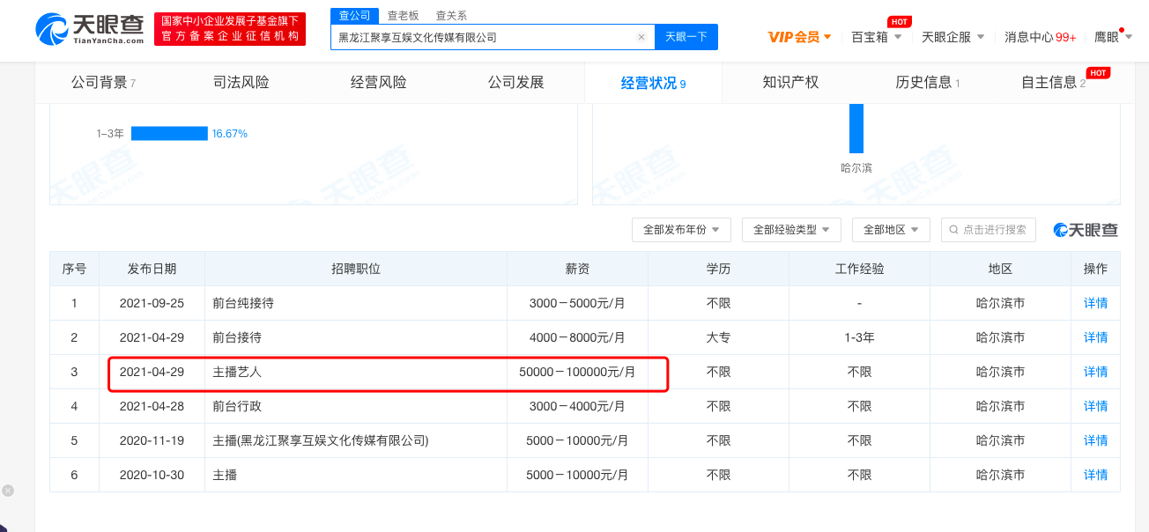Click the search magnifier icon in table filter

click(x=953, y=230)
